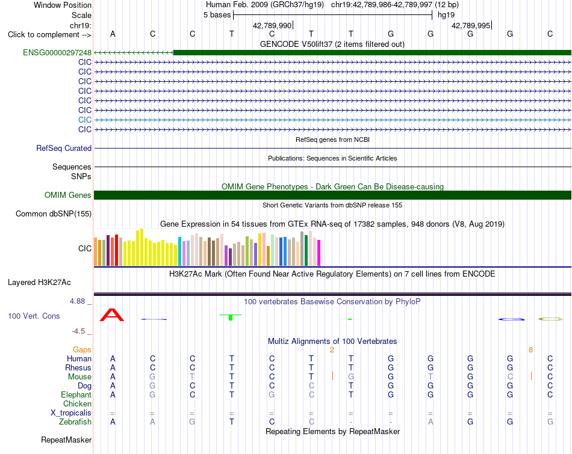Viewport: 572px width, 454px height.
Task: Click the GTEx Gene Expression track title
Action: pos(332,224)
